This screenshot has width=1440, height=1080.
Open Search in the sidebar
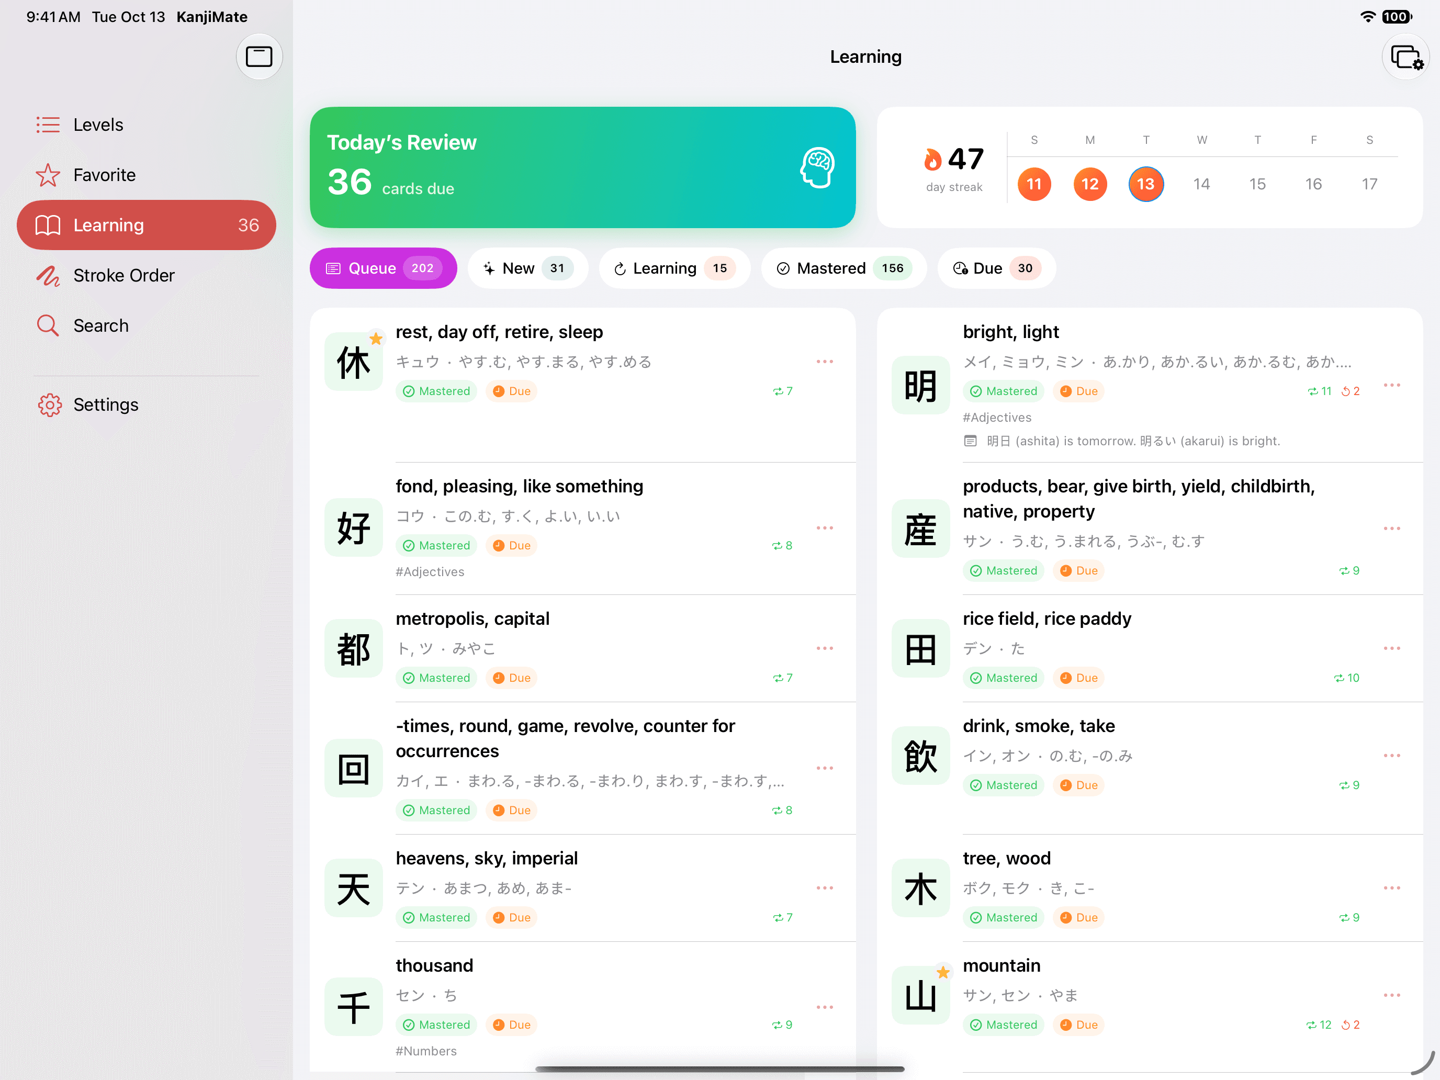147,325
